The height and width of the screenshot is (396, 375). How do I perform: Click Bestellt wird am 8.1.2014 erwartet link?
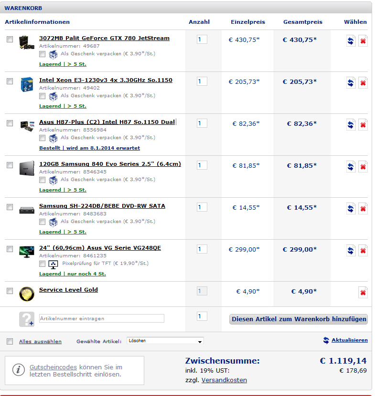click(90, 148)
